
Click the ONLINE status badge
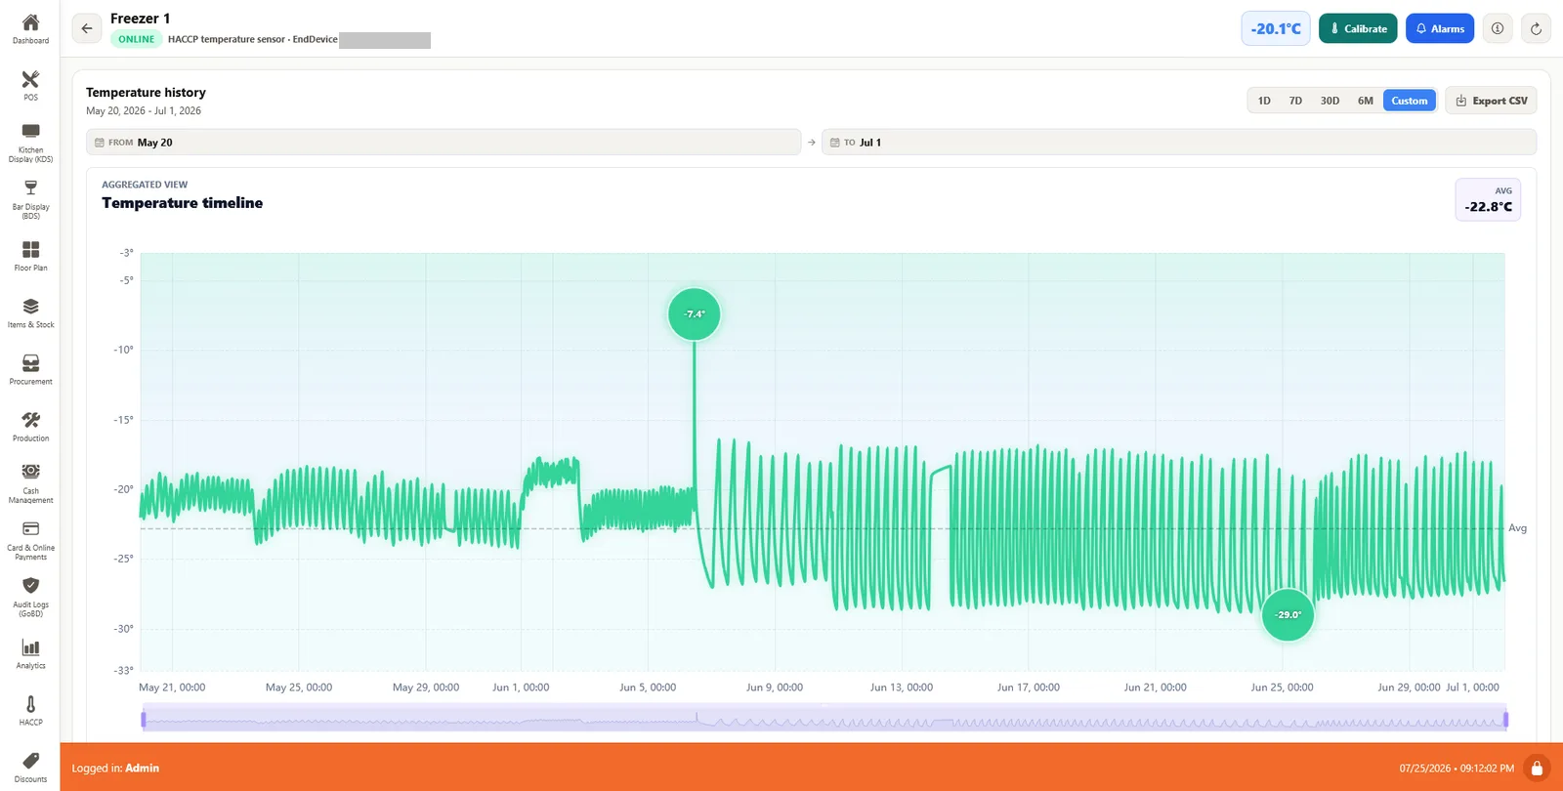(x=137, y=39)
